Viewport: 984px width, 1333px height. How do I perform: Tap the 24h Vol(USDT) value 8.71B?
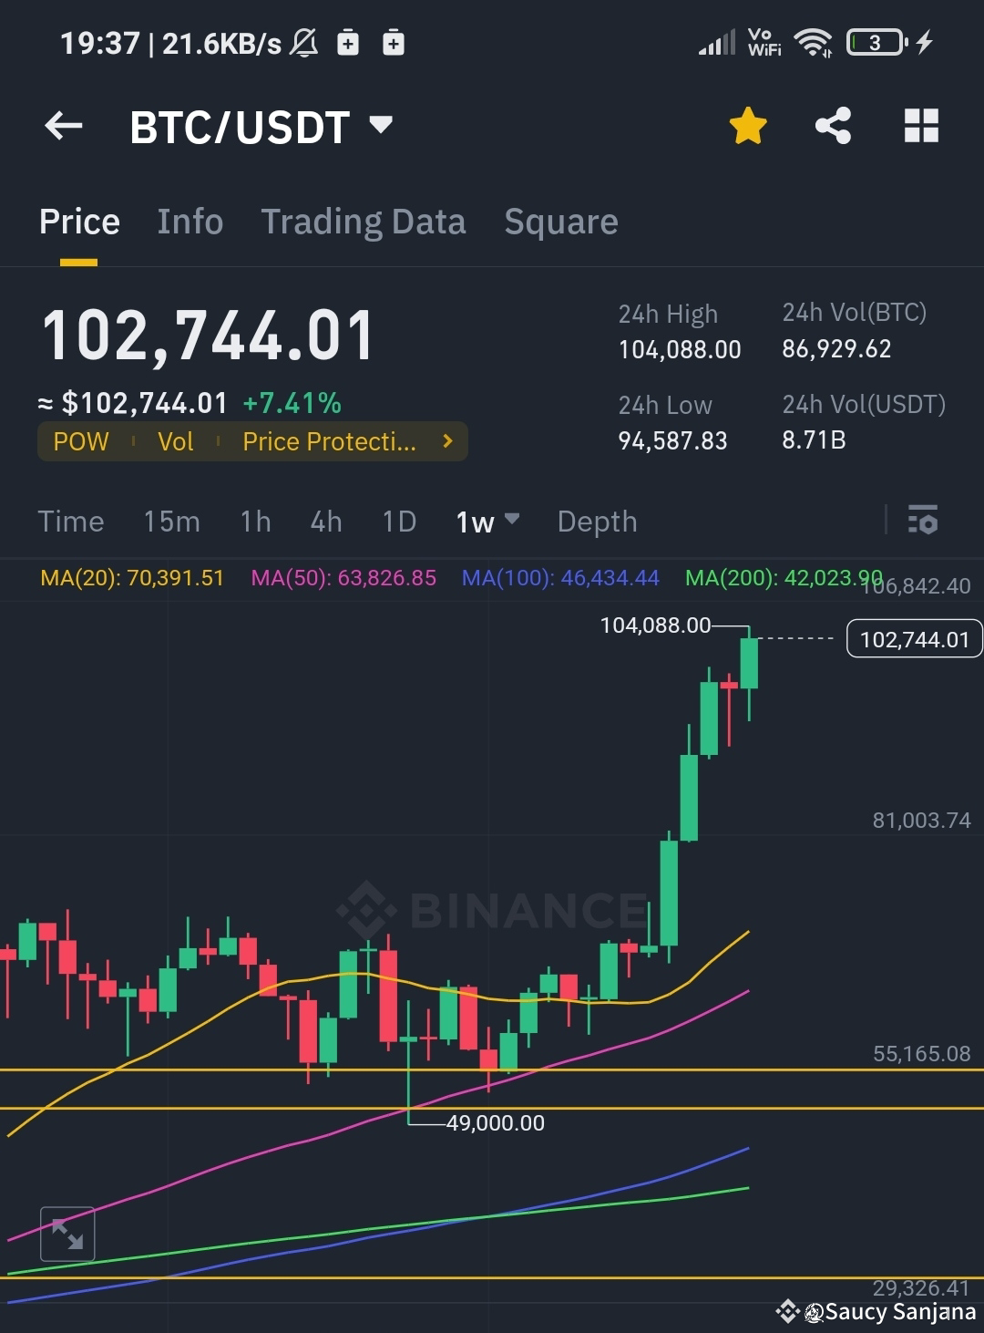click(x=814, y=440)
